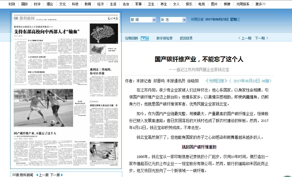Open the 时政 navigation tab
This screenshot has width=292, height=177.
(x=12, y=4)
